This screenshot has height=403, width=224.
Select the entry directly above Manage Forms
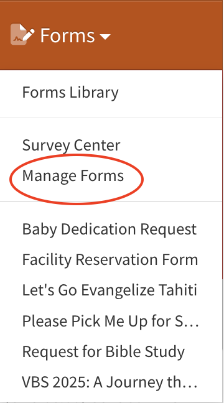(71, 145)
